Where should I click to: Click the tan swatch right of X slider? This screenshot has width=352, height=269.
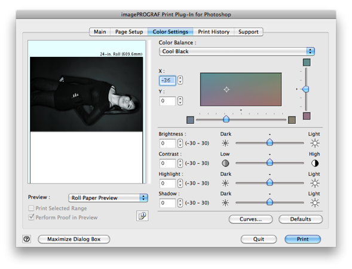[292, 120]
